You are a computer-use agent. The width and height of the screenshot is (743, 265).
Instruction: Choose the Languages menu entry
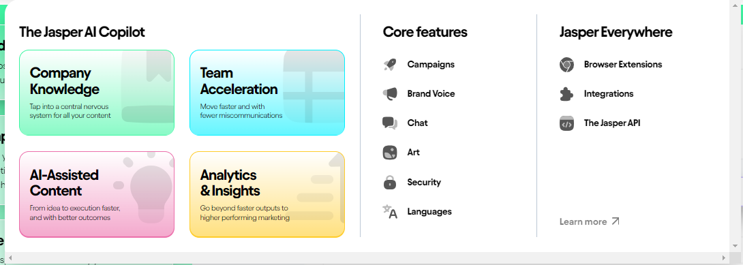429,212
